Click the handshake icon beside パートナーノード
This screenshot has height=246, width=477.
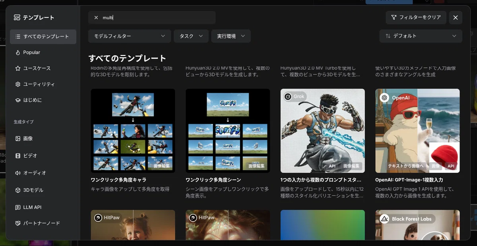pyautogui.click(x=17, y=223)
